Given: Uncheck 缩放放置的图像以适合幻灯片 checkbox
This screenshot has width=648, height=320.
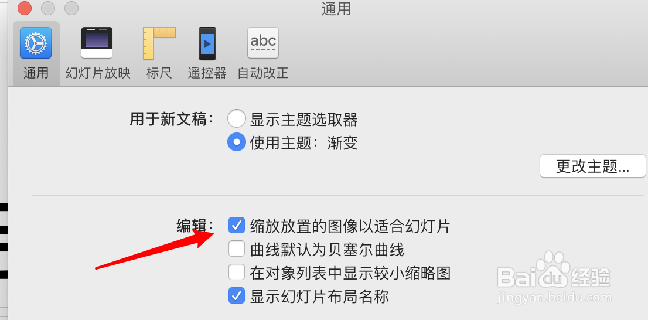Looking at the screenshot, I should coord(237,225).
